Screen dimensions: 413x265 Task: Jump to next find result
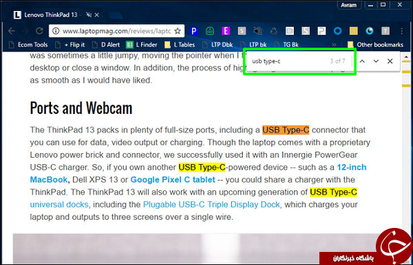[376, 61]
